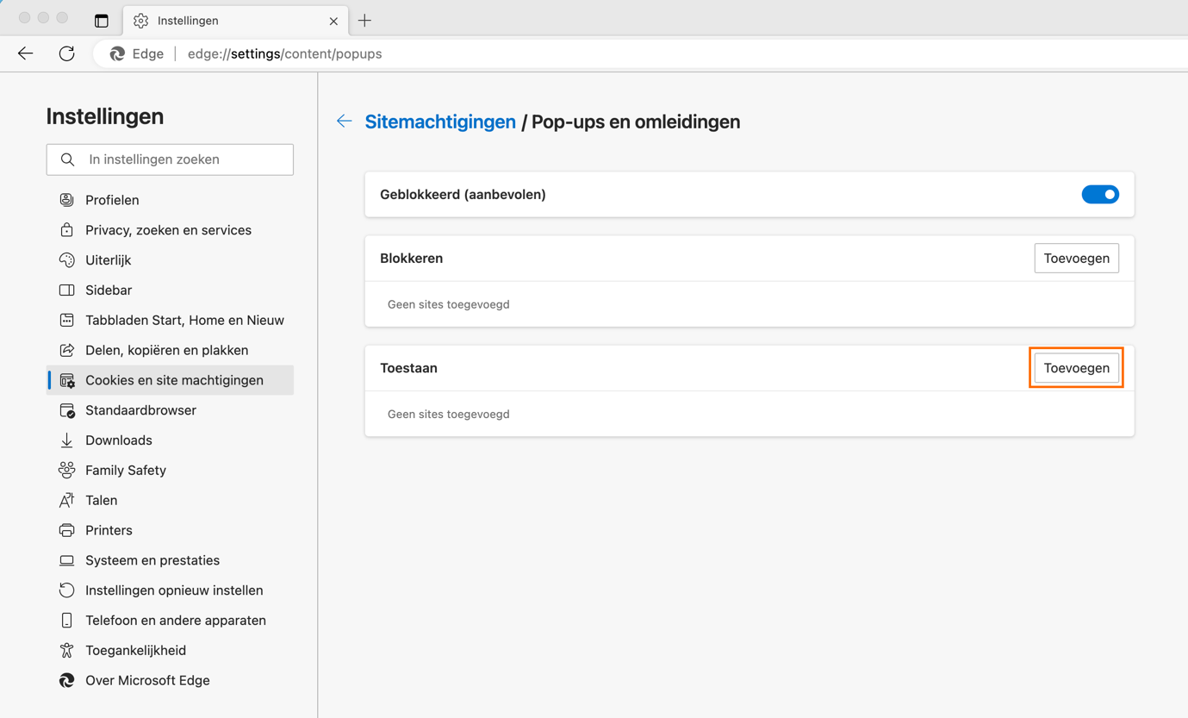
Task: Open the Sitemachtigingen breadcrumb link
Action: (x=440, y=122)
